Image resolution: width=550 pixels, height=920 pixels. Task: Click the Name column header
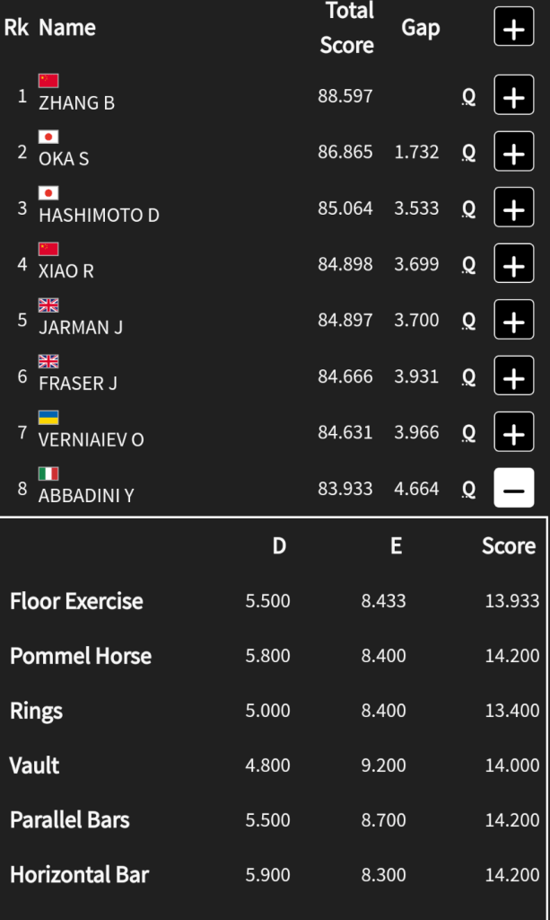(x=67, y=28)
